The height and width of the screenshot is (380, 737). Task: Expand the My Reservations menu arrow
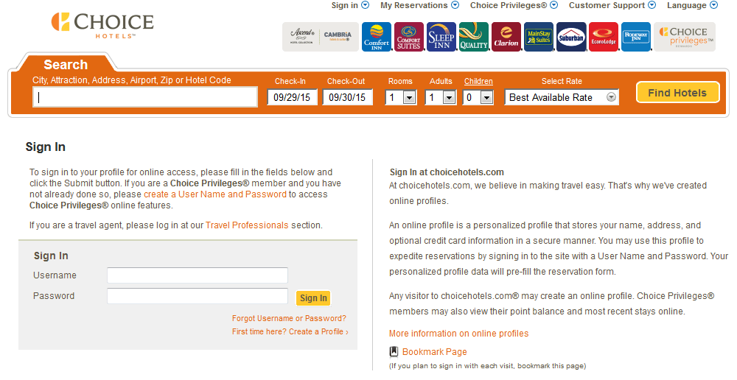click(x=455, y=5)
